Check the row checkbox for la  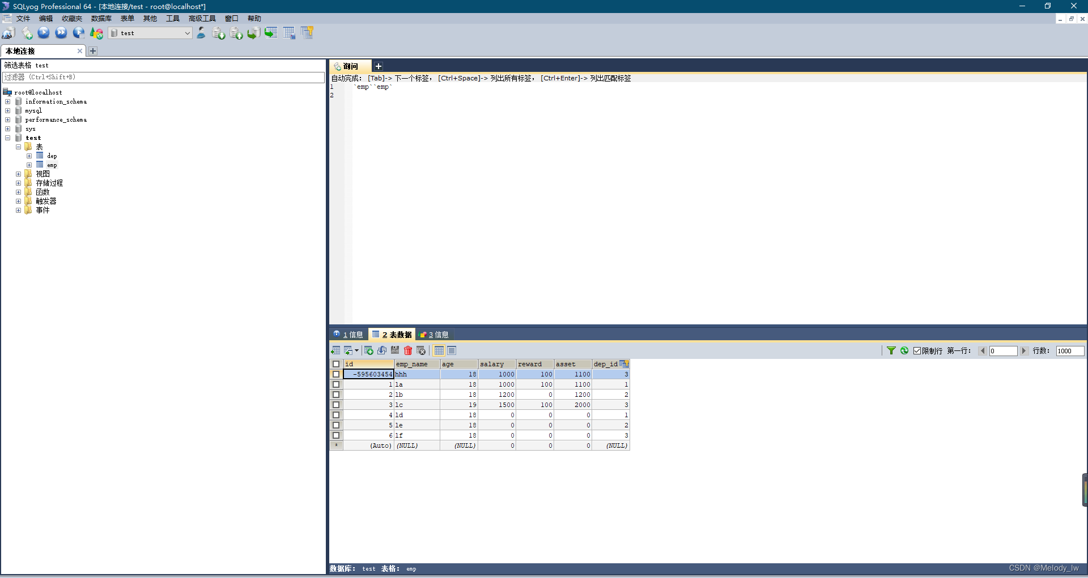pos(336,384)
